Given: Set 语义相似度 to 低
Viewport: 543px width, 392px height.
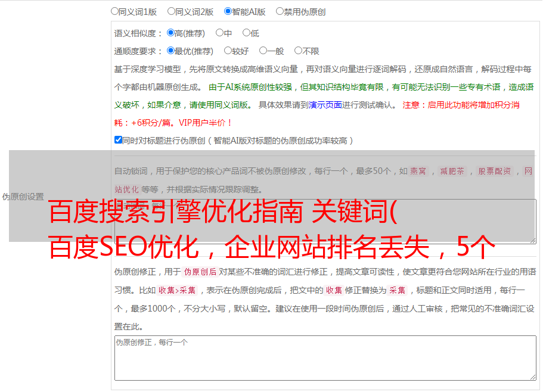Looking at the screenshot, I should click(246, 33).
